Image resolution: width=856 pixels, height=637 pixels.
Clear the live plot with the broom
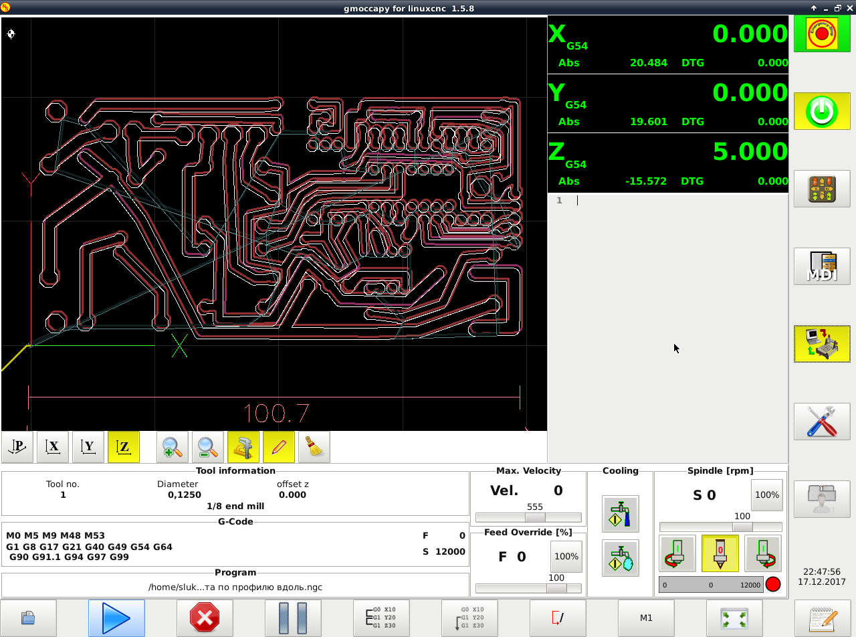314,447
